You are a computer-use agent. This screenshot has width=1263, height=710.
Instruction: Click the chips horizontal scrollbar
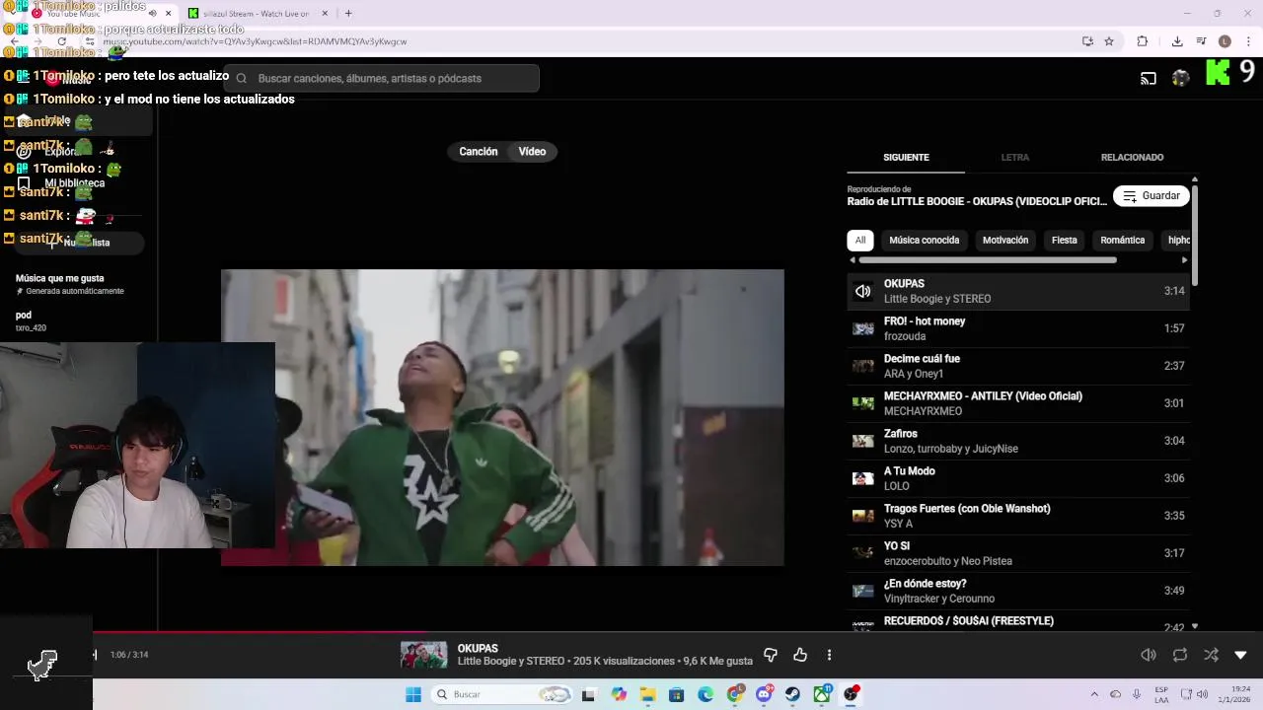[x=988, y=260]
